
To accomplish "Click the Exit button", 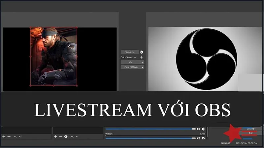I will click(251, 133).
